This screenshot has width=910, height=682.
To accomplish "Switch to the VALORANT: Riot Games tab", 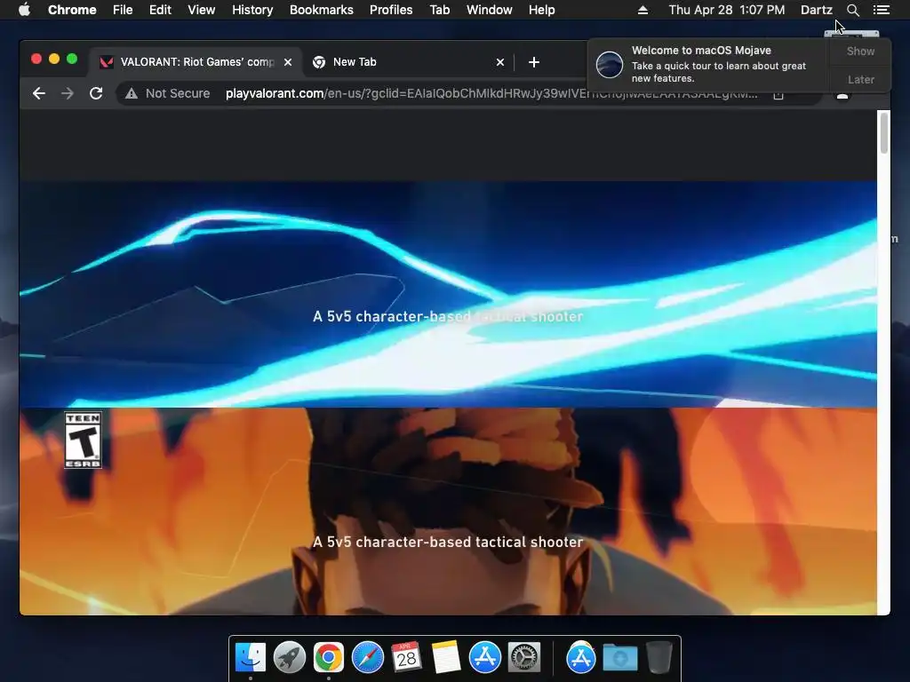I will click(x=196, y=62).
